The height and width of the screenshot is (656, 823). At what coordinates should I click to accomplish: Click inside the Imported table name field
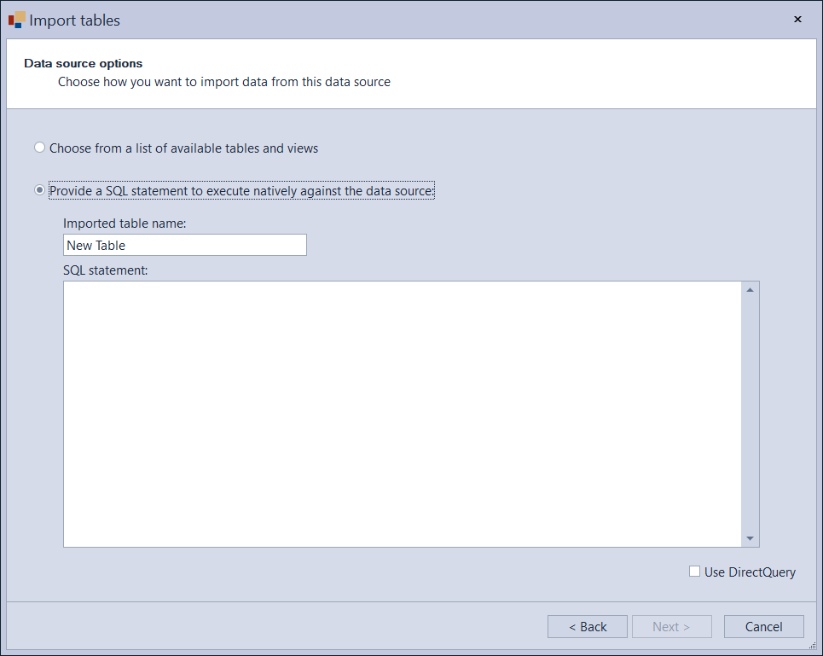pos(184,245)
